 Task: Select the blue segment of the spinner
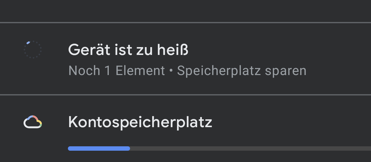[x=28, y=43]
